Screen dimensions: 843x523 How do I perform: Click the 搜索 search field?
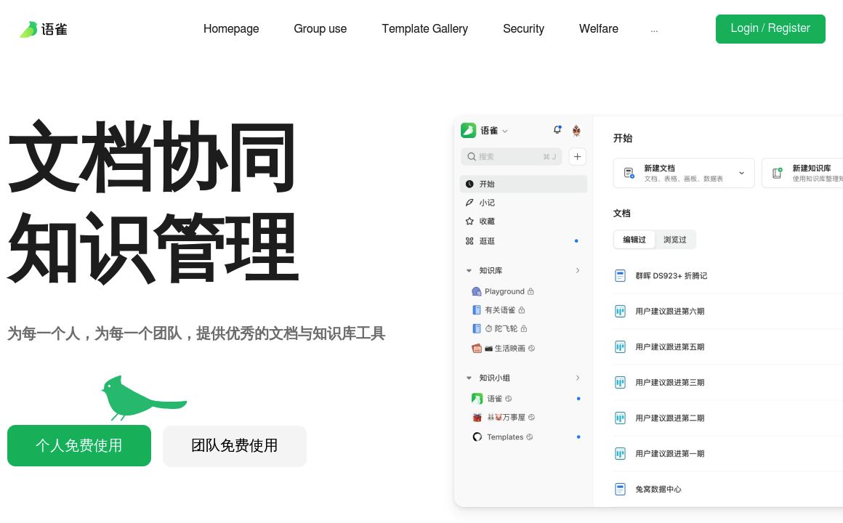[x=510, y=156]
